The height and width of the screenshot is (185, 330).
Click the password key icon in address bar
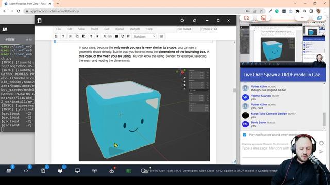[247, 11]
